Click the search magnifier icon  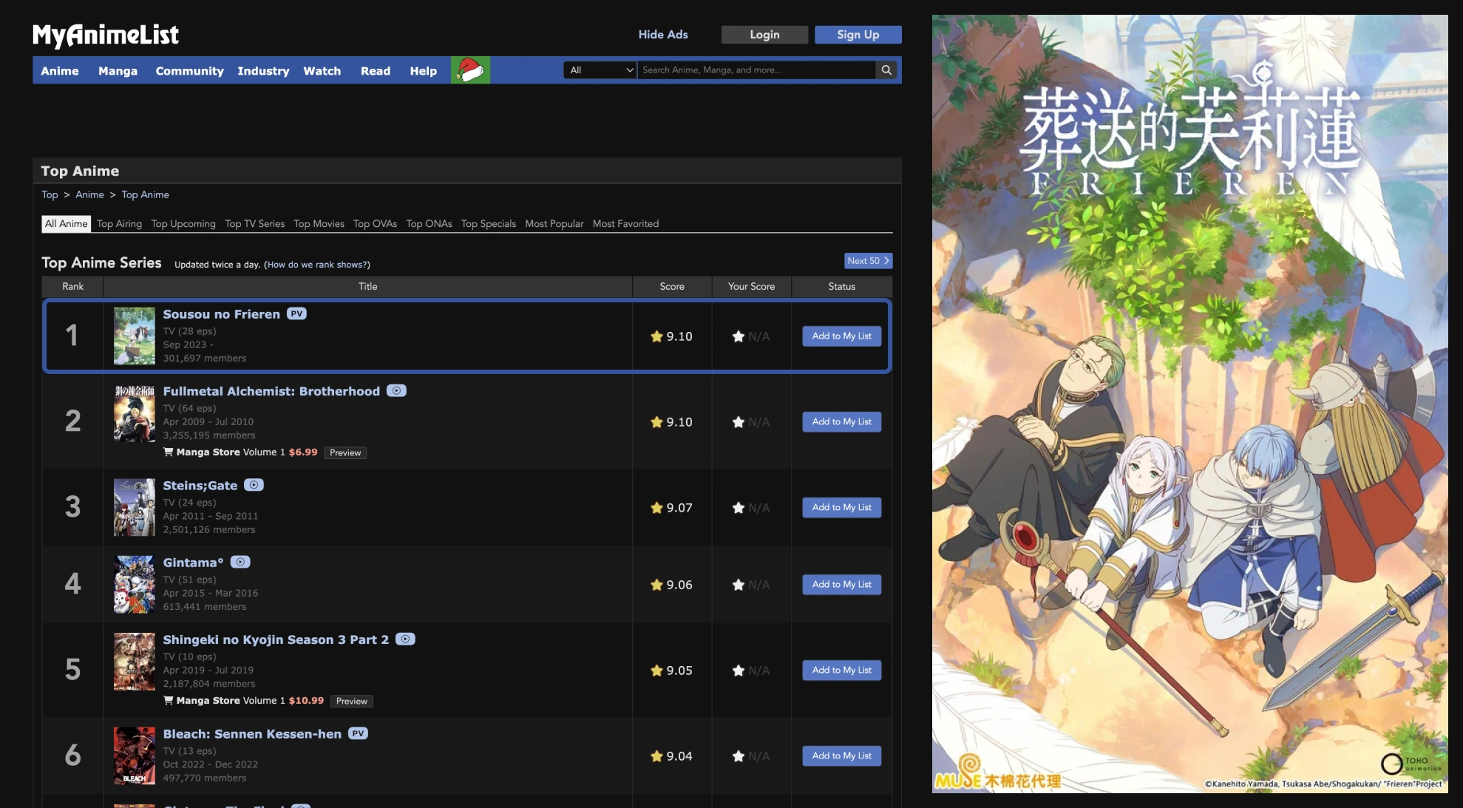886,69
